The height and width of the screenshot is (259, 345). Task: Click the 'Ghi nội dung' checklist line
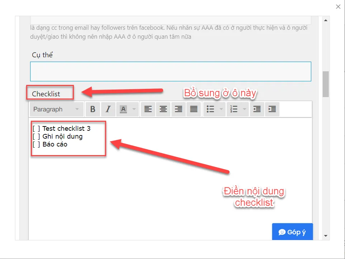(58, 136)
